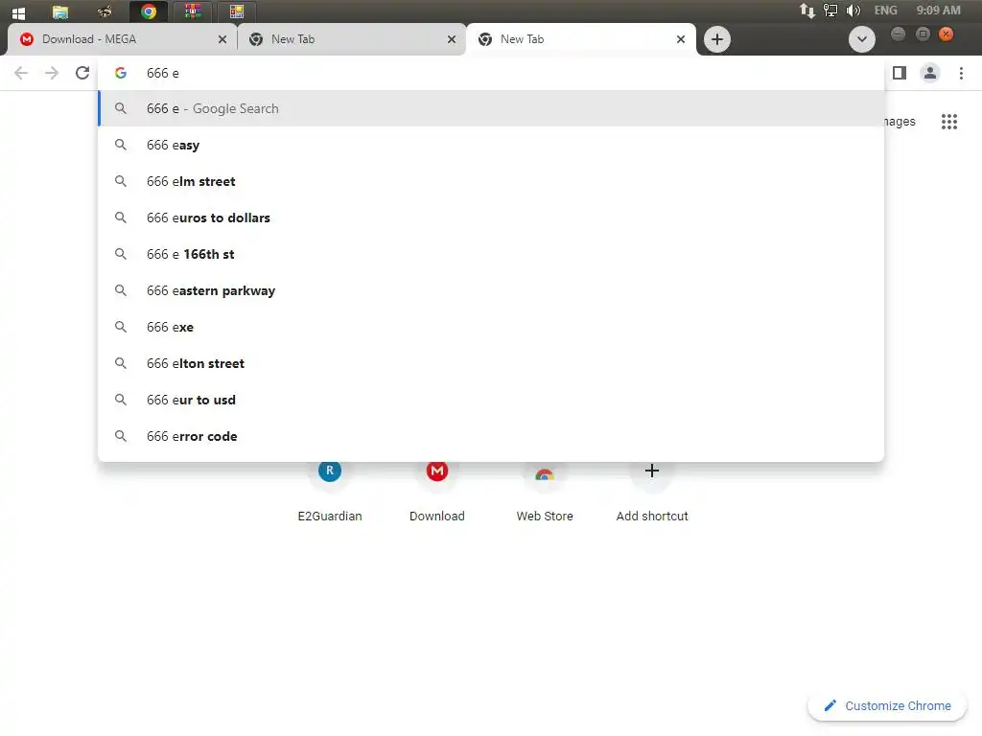
Task: Select '666 e - Google Search' suggestion
Action: [491, 109]
